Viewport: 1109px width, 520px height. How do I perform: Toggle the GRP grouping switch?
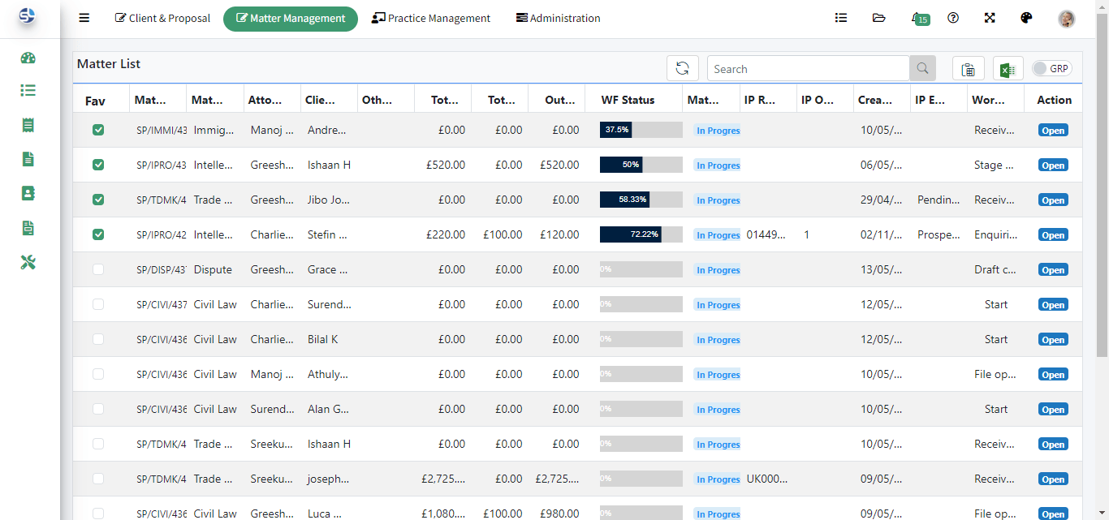pos(1051,69)
